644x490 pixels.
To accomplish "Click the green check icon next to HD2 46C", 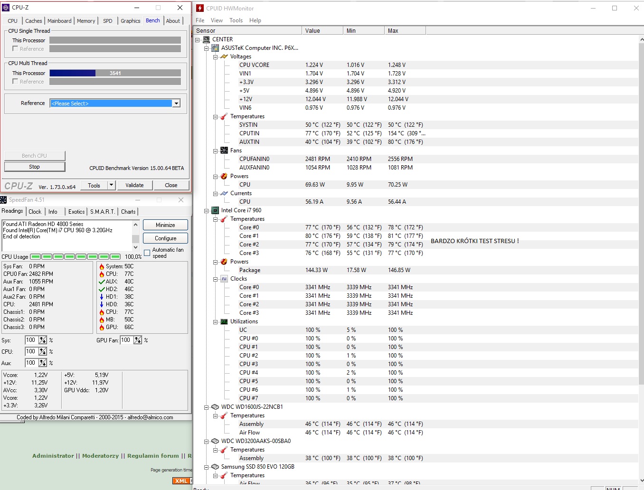I will coord(102,289).
